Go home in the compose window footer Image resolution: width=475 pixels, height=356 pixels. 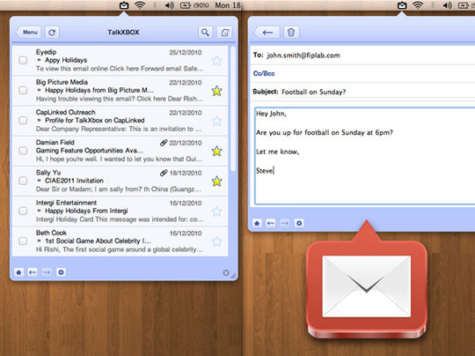coord(257,223)
